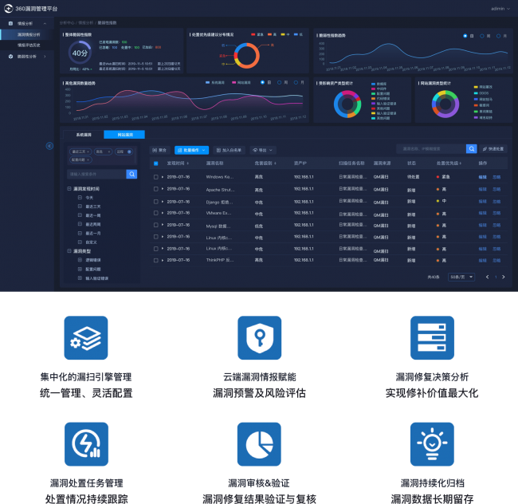
Task: Tick the checkbox for the Apache Struts row
Action: 156,191
